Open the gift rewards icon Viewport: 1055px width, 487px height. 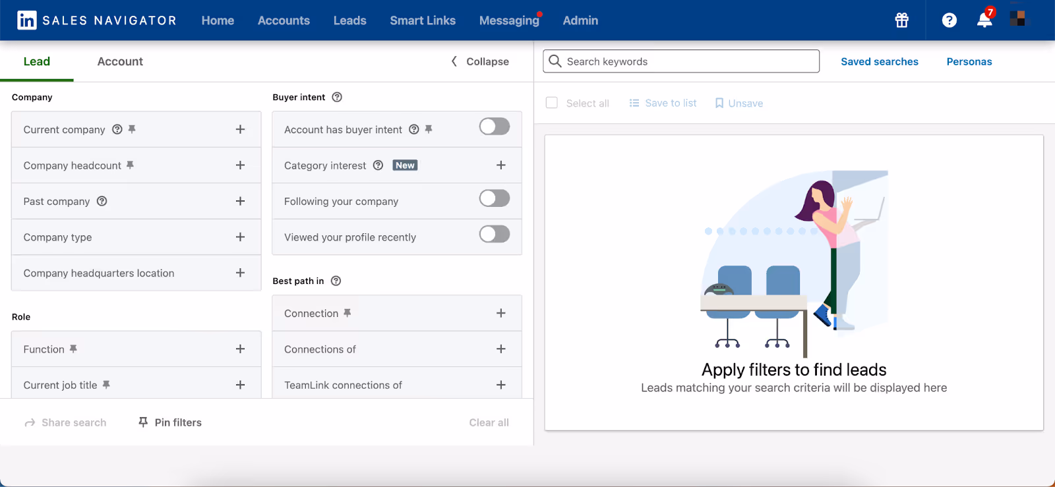pos(902,20)
